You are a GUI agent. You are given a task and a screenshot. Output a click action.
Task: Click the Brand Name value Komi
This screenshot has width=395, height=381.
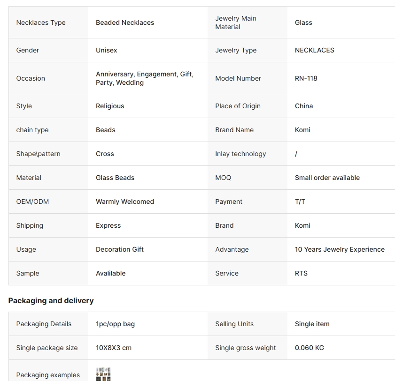click(302, 130)
